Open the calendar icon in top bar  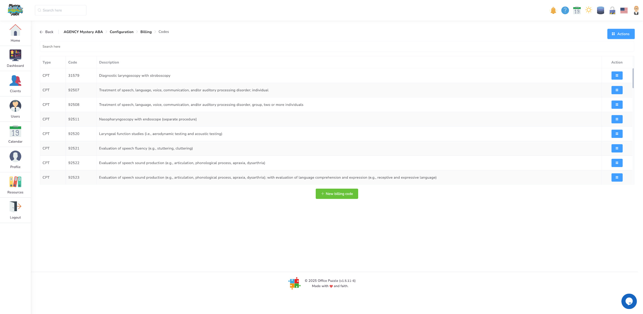click(577, 10)
